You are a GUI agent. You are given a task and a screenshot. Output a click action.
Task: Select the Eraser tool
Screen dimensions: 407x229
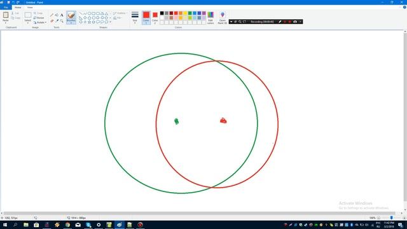52,21
